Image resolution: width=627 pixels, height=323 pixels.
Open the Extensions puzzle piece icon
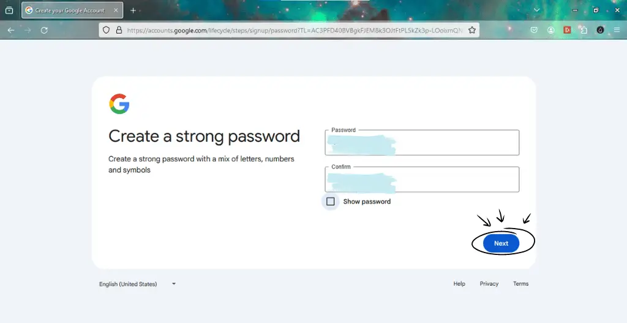pos(584,30)
